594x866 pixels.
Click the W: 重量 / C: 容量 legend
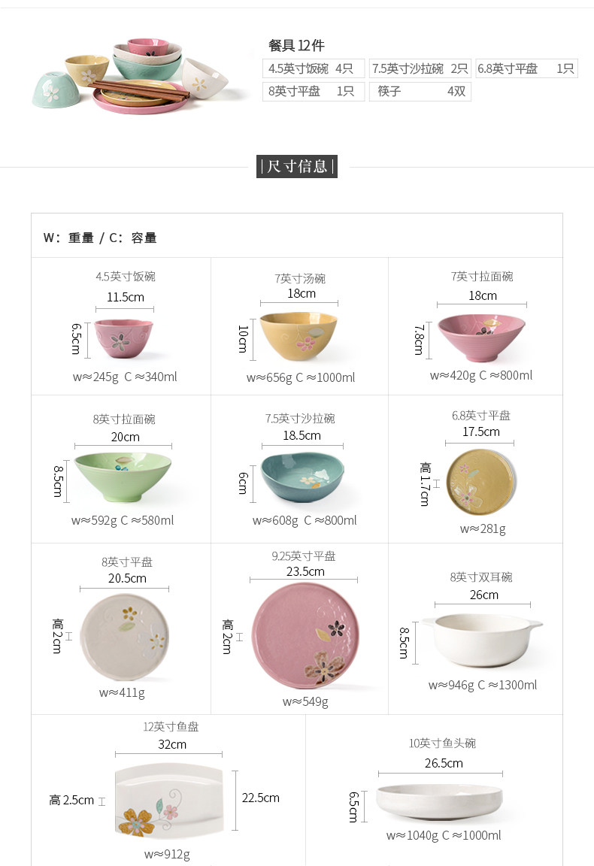[100, 238]
